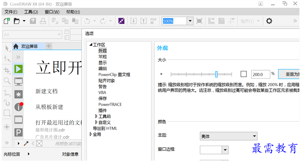Expand the 工具箱 tree node
301x161 pixels.
pos(96,116)
